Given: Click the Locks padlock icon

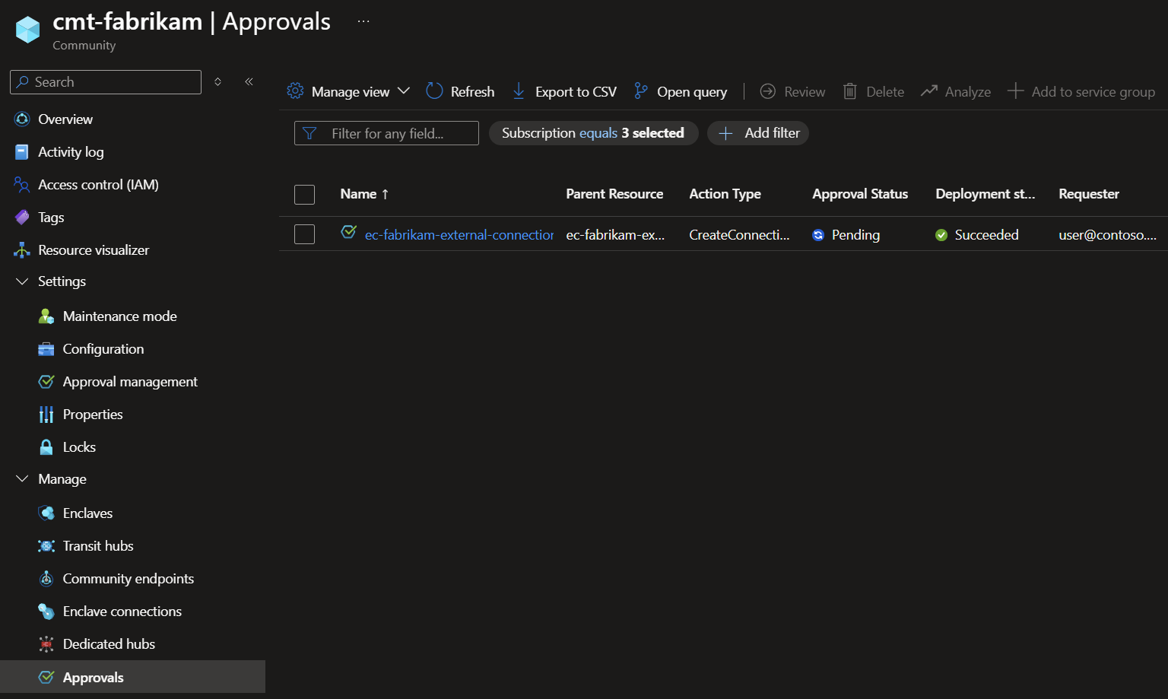Looking at the screenshot, I should coord(46,447).
